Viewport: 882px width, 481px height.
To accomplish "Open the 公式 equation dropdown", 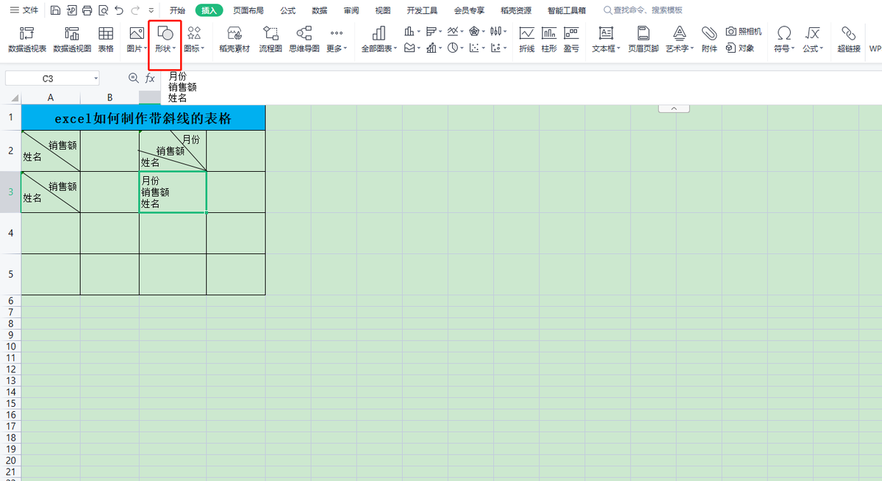I will coord(812,40).
